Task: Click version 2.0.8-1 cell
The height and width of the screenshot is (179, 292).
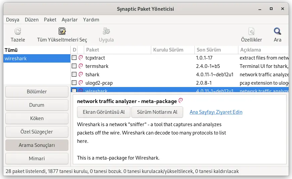Action: [x=204, y=83]
